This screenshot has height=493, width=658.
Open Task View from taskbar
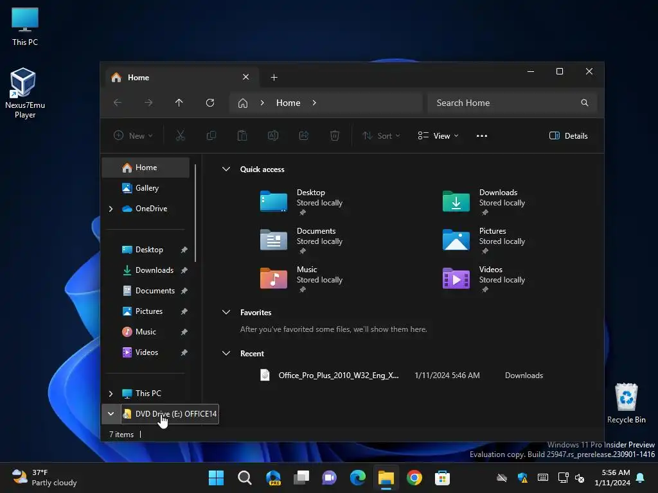[x=301, y=478]
